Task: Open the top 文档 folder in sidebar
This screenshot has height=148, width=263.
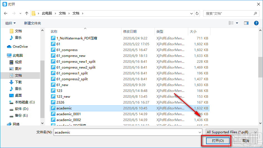Action: pyautogui.click(x=16, y=31)
